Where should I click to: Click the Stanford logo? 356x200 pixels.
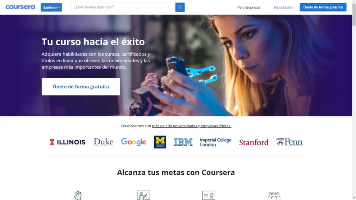254,142
